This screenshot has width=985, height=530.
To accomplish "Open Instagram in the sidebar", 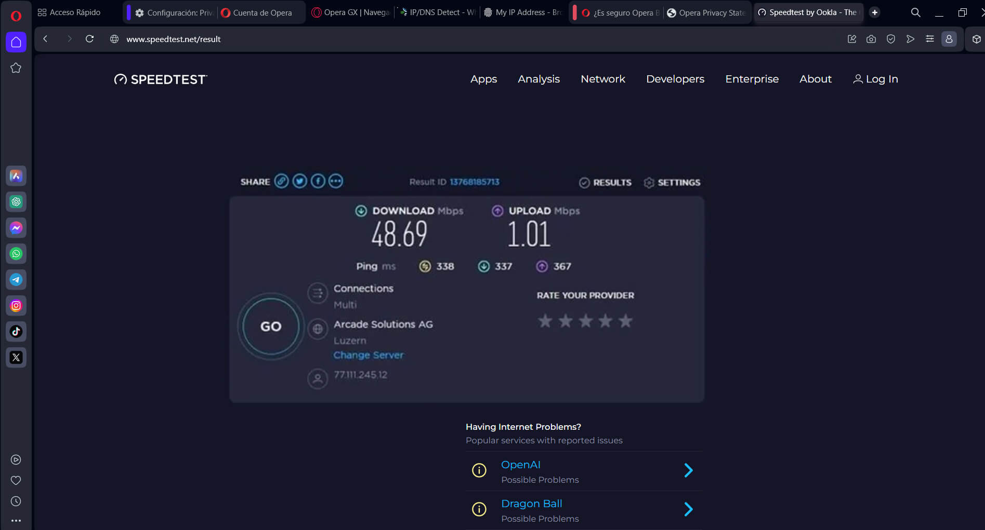I will (16, 306).
